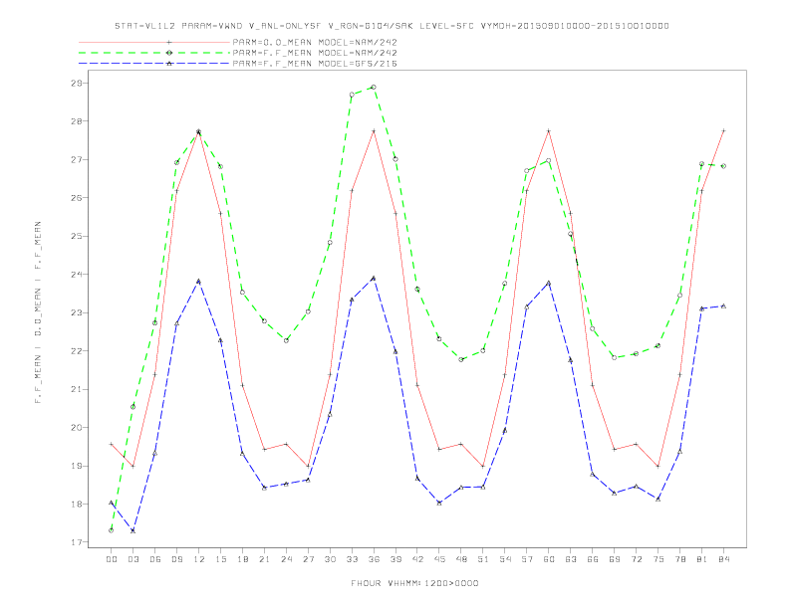
Task: Click the green dashed legend line sample
Action: coord(154,53)
